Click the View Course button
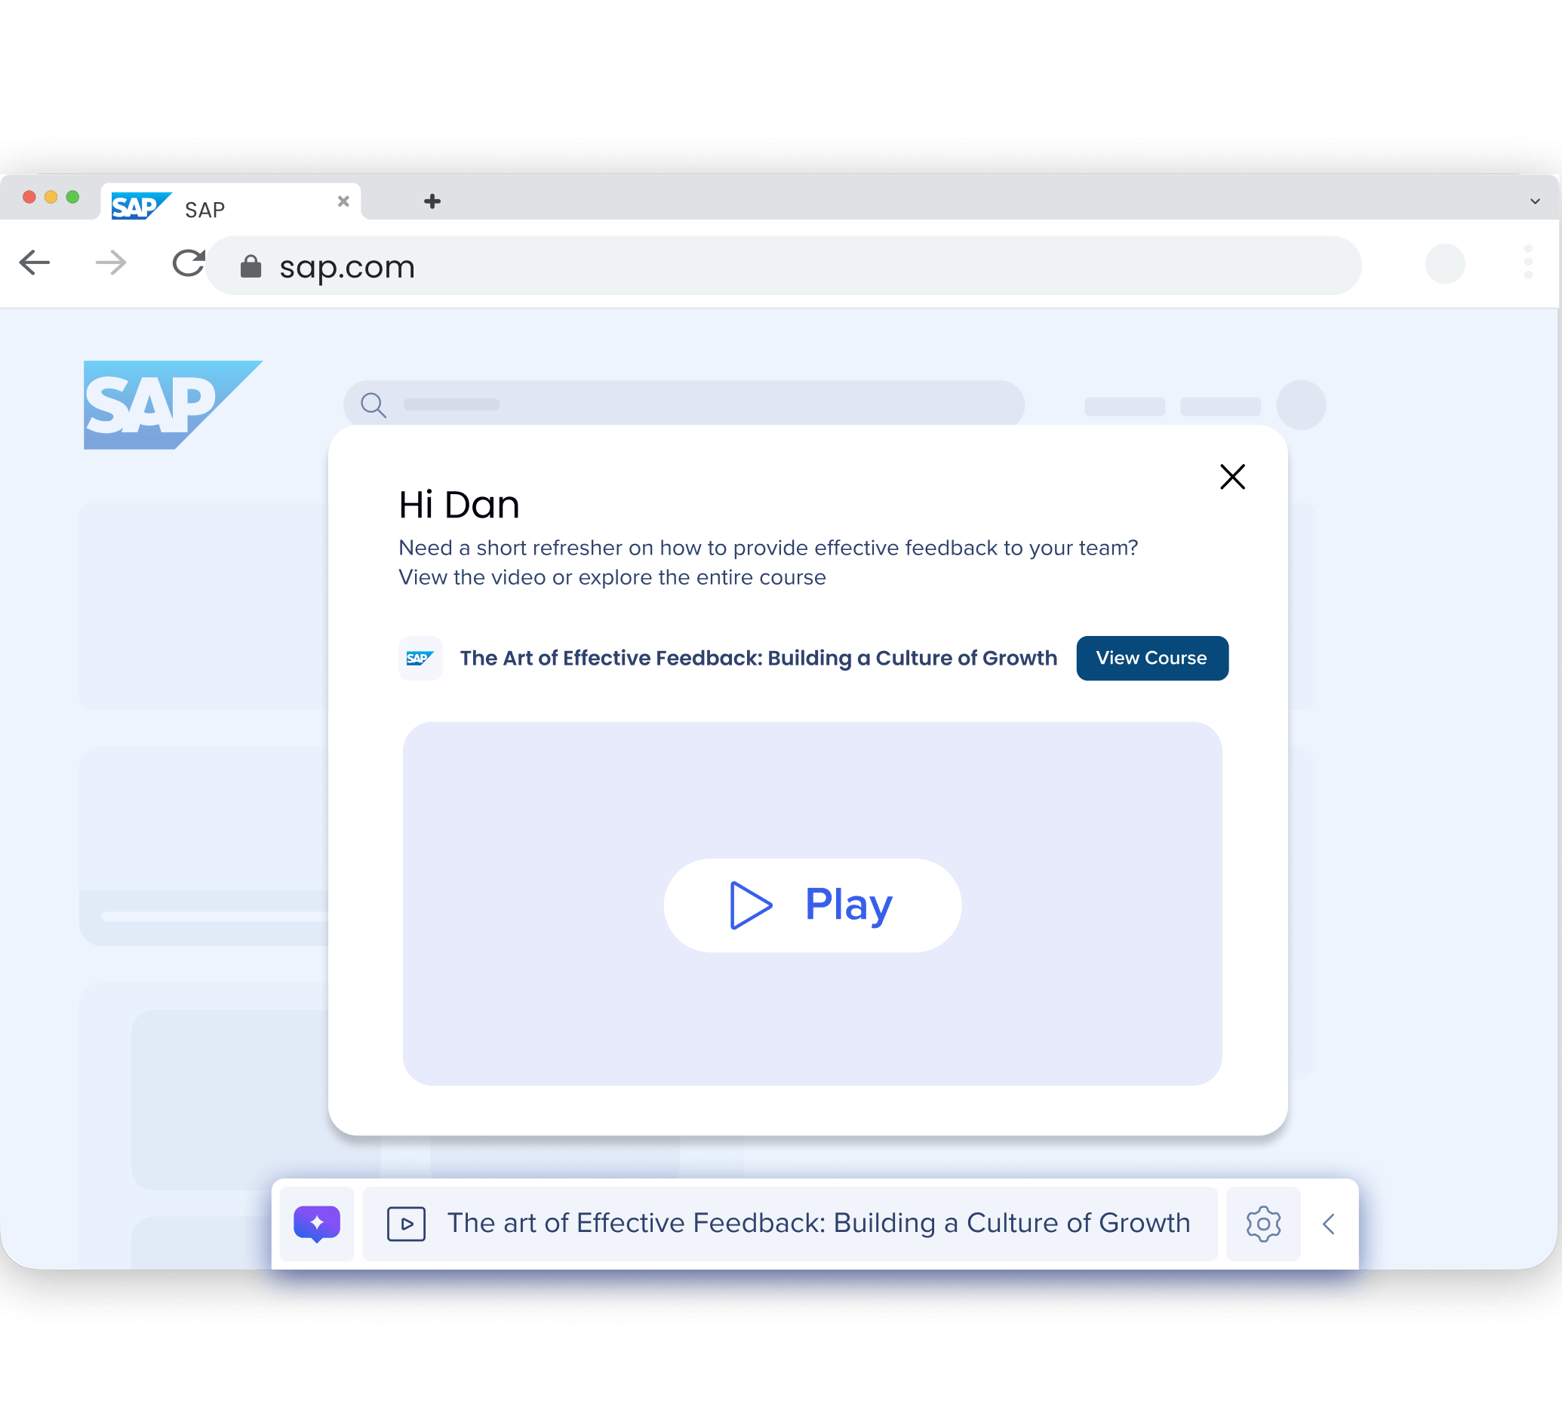 [x=1152, y=658]
